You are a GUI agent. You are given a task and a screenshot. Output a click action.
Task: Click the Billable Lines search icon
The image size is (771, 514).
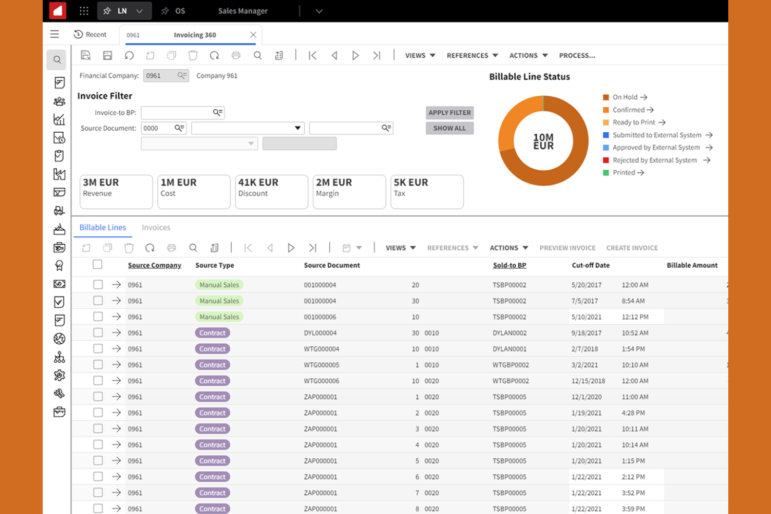click(193, 248)
